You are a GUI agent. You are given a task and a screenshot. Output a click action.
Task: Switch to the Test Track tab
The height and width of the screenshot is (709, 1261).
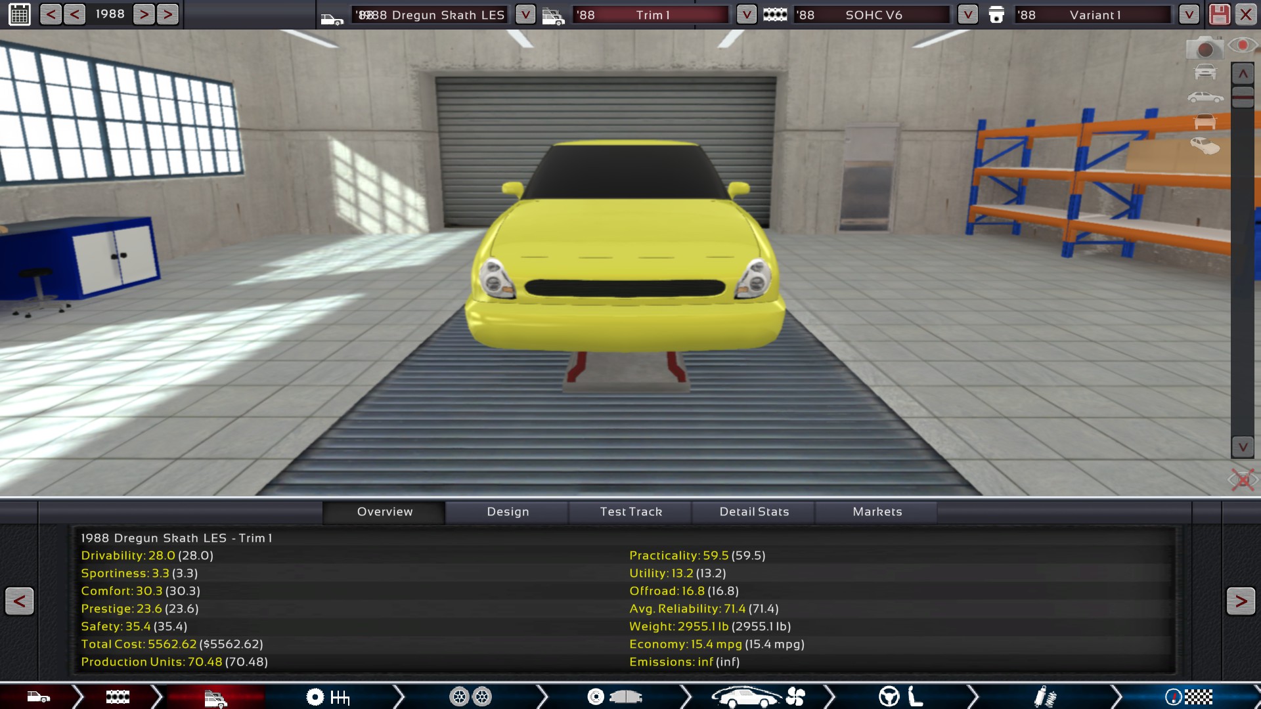click(630, 512)
